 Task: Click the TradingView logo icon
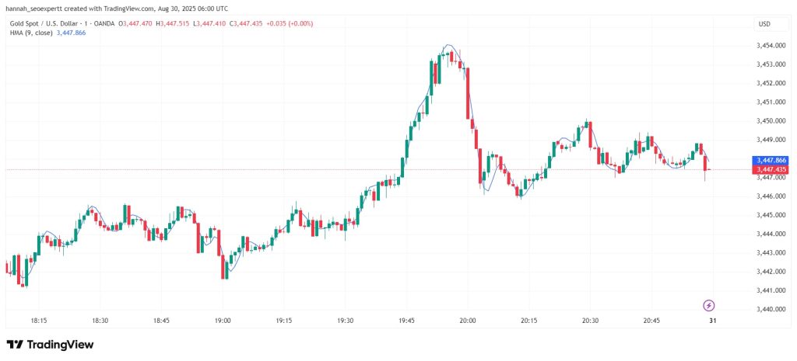click(14, 345)
